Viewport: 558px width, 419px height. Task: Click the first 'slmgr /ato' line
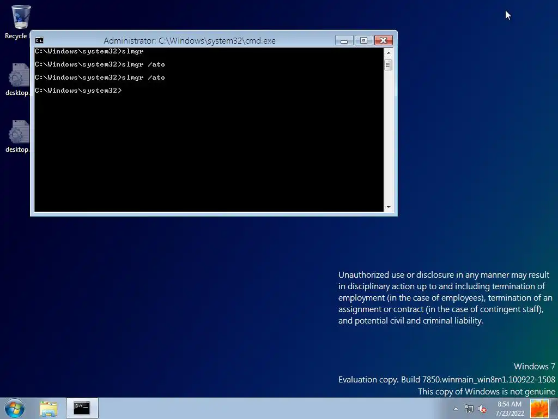click(x=100, y=64)
